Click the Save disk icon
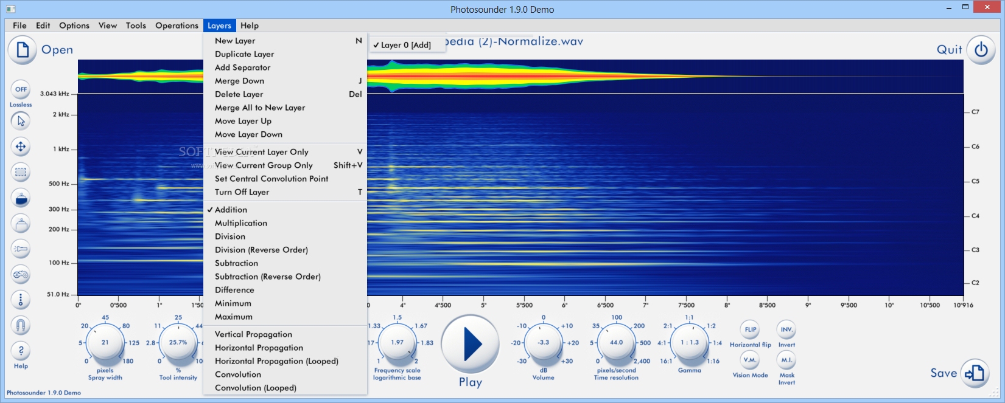 click(x=975, y=373)
